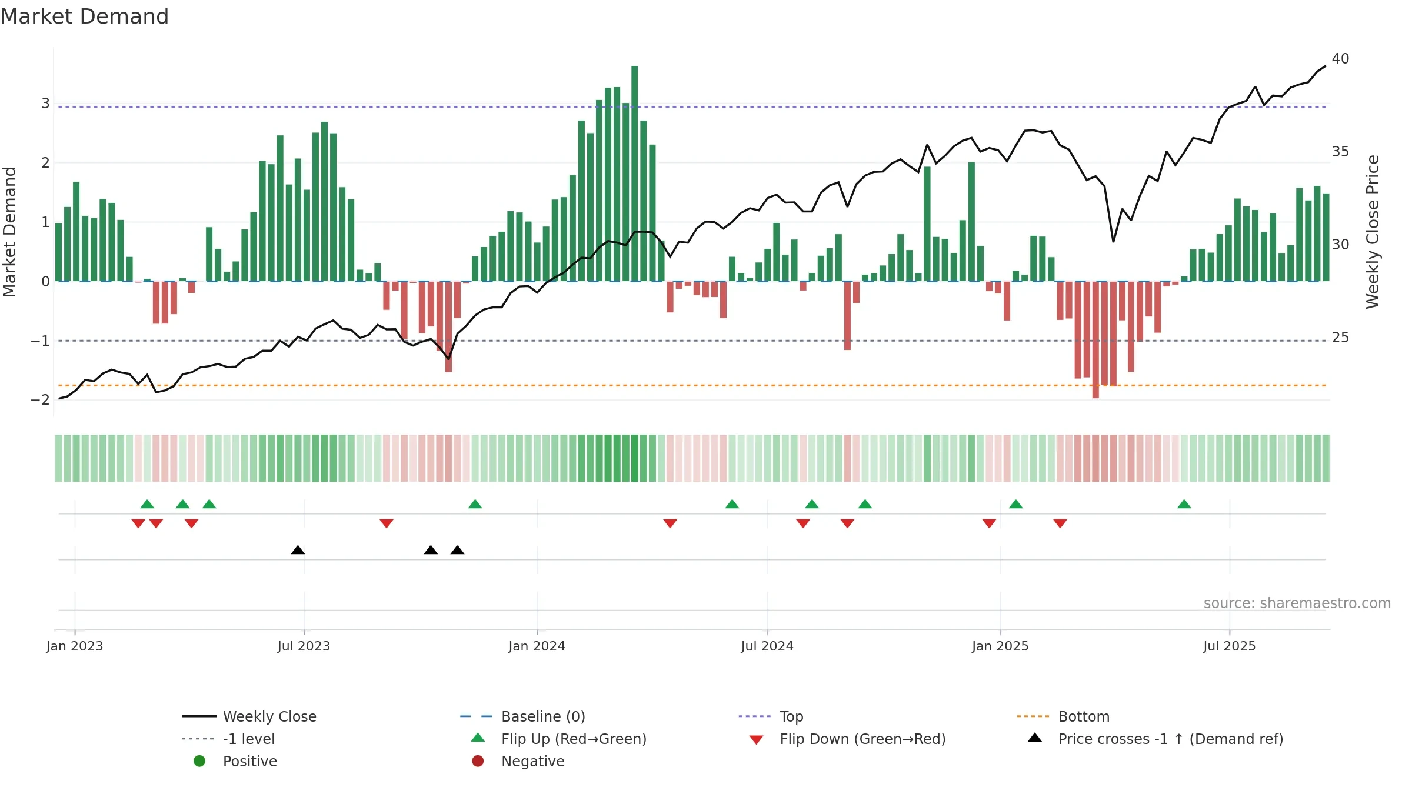Click the demand tick label 3

pyautogui.click(x=45, y=104)
